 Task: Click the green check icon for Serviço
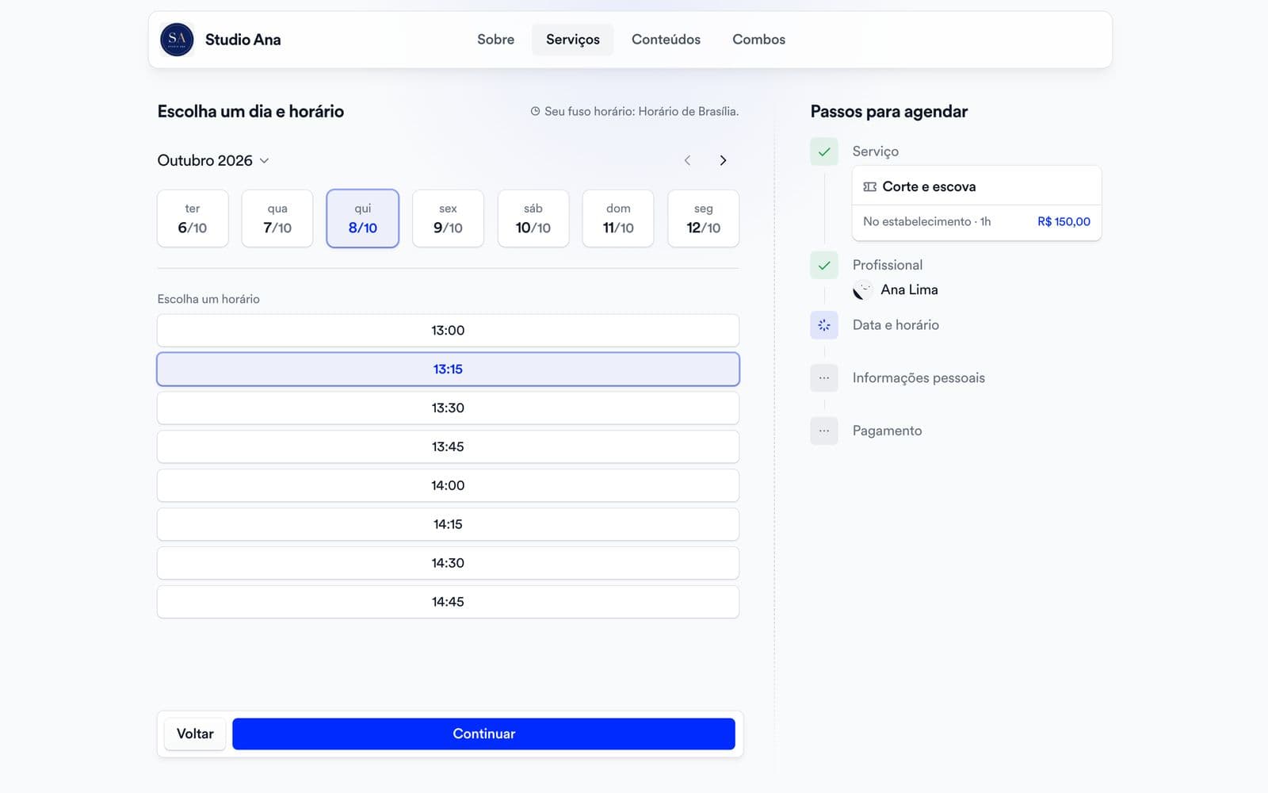[824, 151]
